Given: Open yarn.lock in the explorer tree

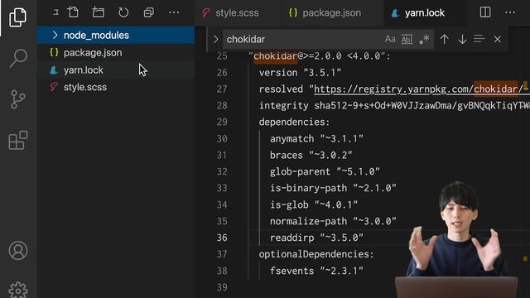Looking at the screenshot, I should pyautogui.click(x=116, y=70).
